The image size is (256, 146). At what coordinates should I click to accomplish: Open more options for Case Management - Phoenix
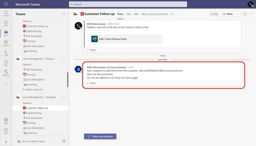click(64, 59)
